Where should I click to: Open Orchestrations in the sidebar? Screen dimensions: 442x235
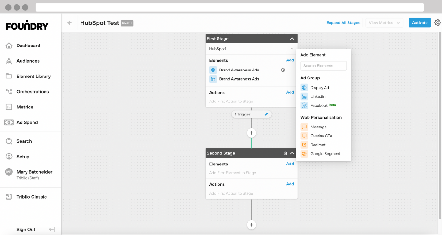coord(33,92)
